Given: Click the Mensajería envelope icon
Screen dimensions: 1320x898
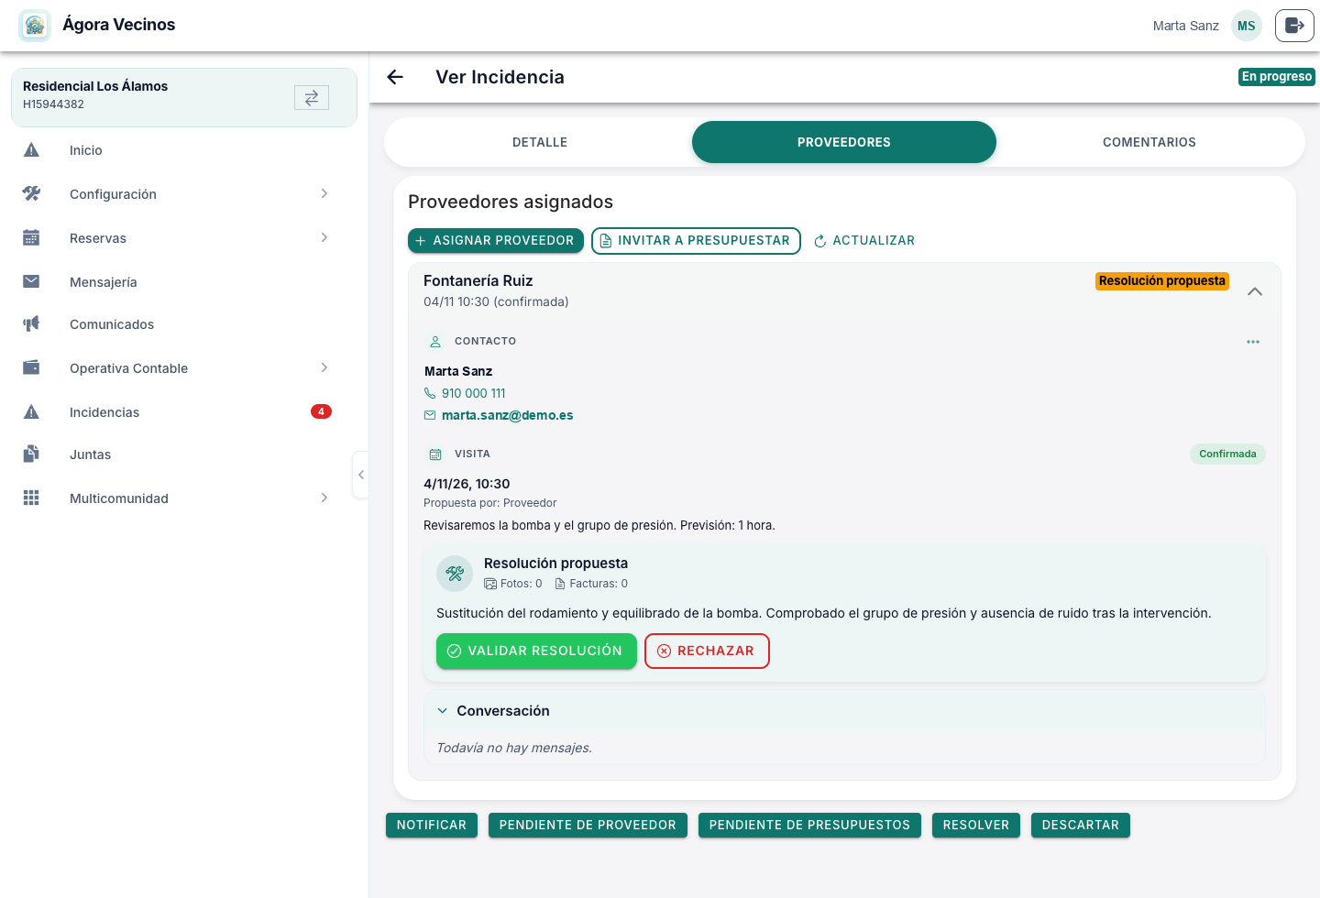Looking at the screenshot, I should [31, 281].
